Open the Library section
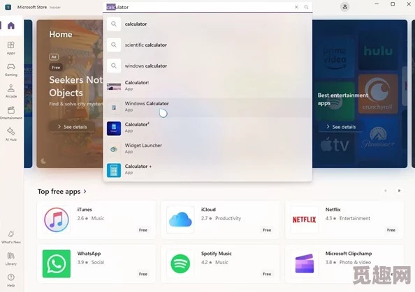The width and height of the screenshot is (415, 292). [11, 259]
